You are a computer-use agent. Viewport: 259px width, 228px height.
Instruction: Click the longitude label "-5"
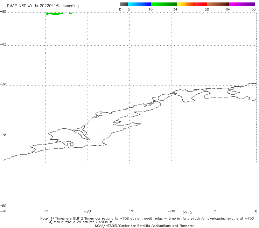tap(214, 211)
